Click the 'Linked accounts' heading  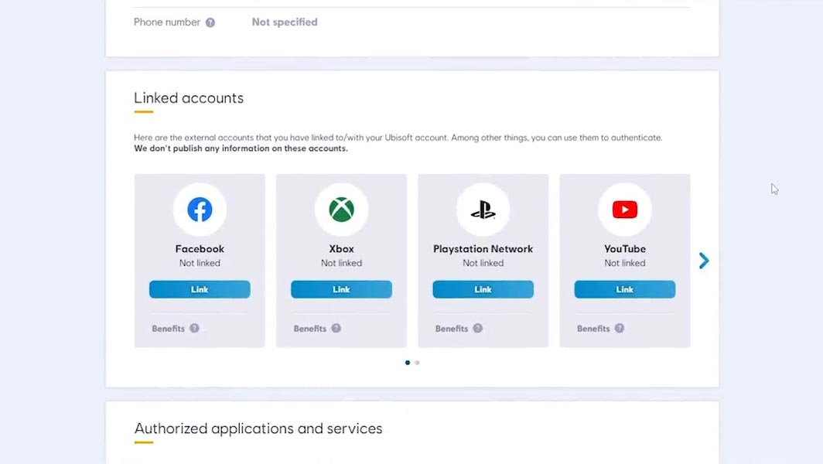tap(189, 98)
